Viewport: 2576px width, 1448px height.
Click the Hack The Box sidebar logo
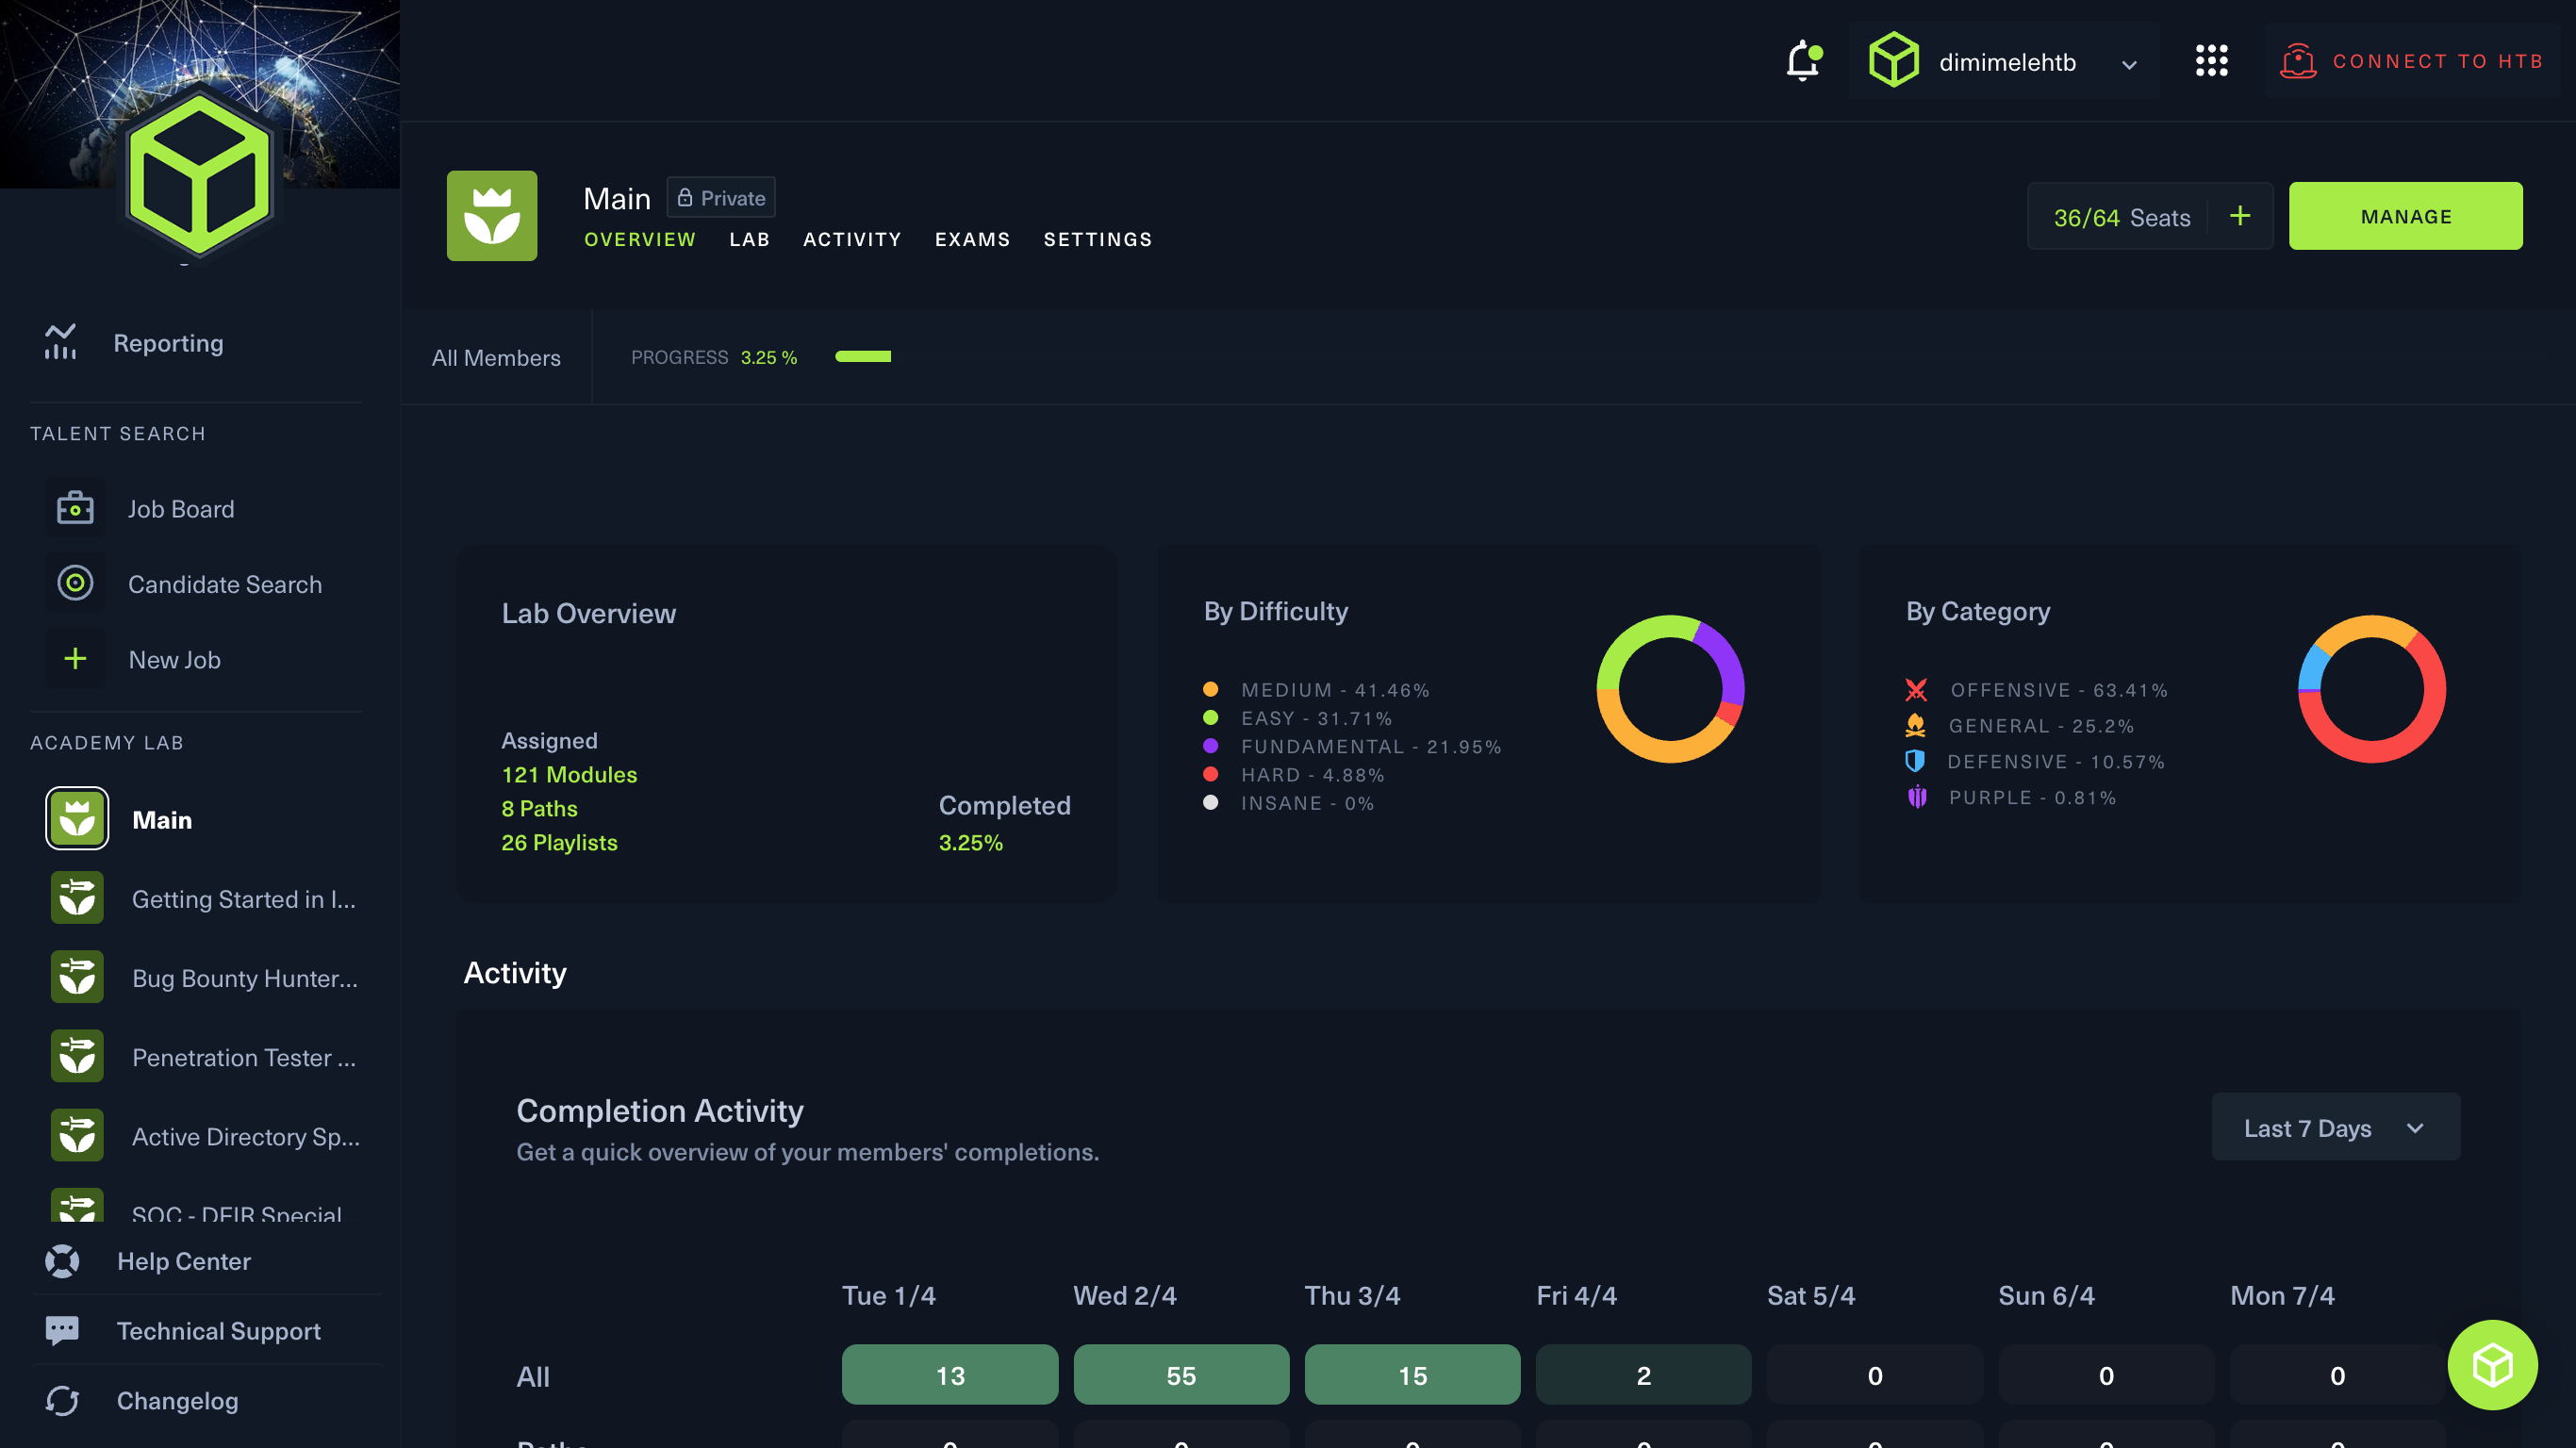point(200,175)
